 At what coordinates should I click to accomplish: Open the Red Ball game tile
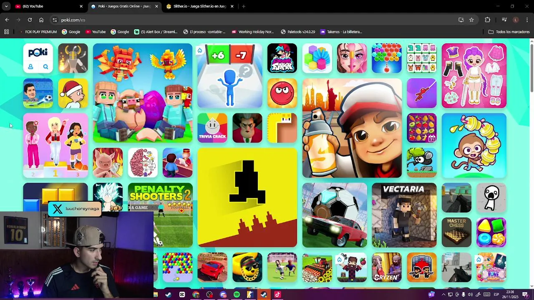click(282, 93)
